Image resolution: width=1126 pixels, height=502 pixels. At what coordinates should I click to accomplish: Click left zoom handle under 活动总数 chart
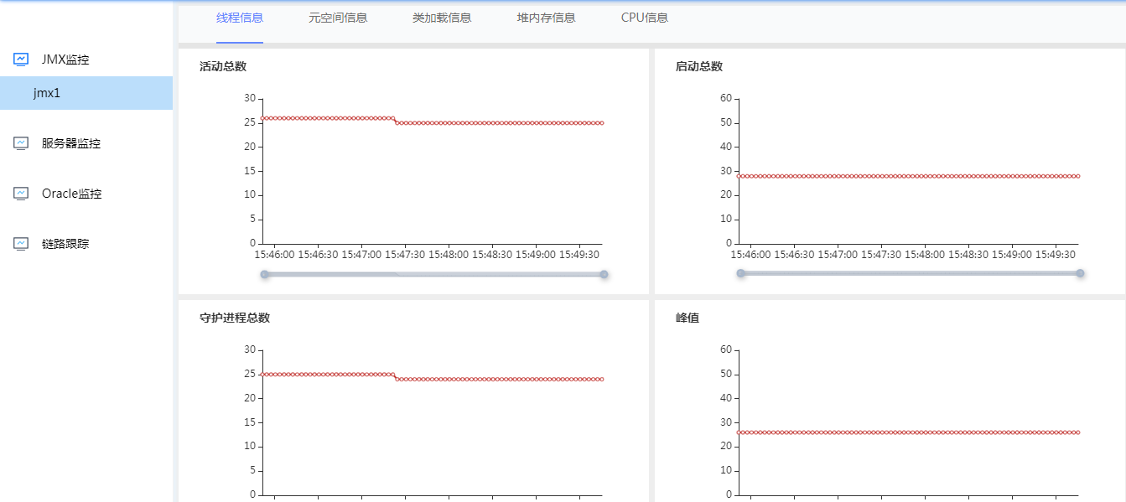pyautogui.click(x=265, y=274)
